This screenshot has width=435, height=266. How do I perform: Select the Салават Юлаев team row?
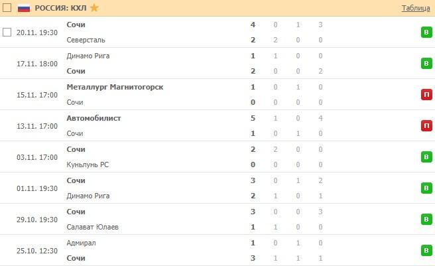click(92, 227)
